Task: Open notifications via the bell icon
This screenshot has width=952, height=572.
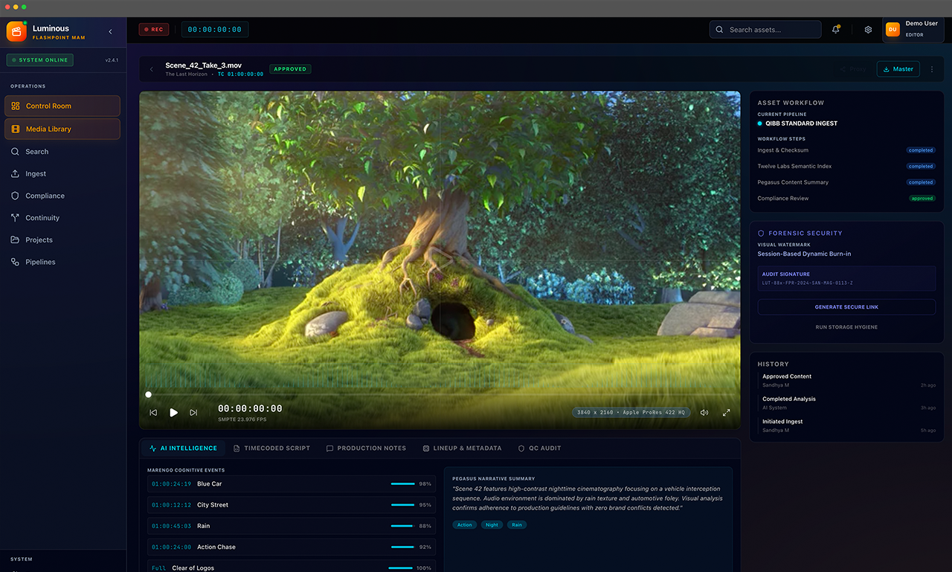Action: coord(836,30)
